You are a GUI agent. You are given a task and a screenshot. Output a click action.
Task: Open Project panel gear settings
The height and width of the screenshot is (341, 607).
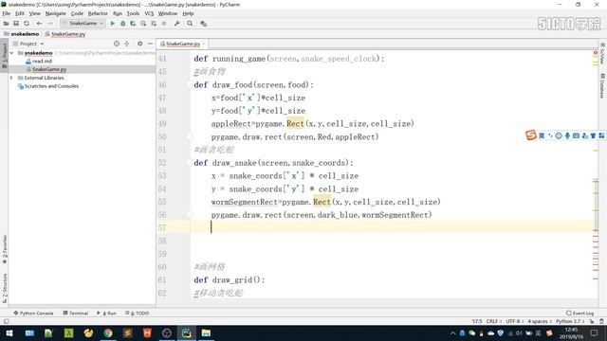click(139, 44)
